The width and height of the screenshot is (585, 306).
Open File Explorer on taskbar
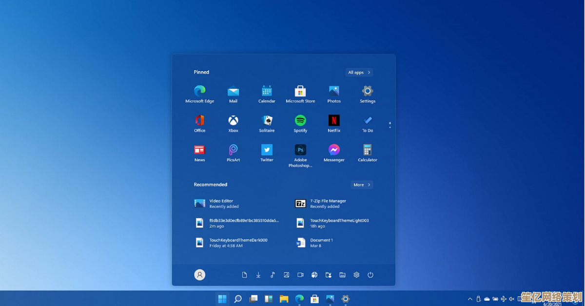click(284, 299)
